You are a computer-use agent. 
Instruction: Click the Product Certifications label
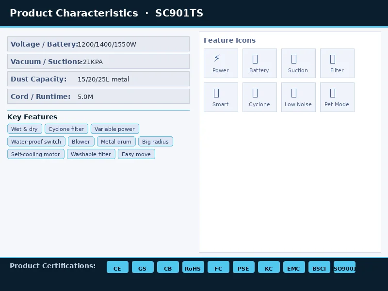point(53,266)
